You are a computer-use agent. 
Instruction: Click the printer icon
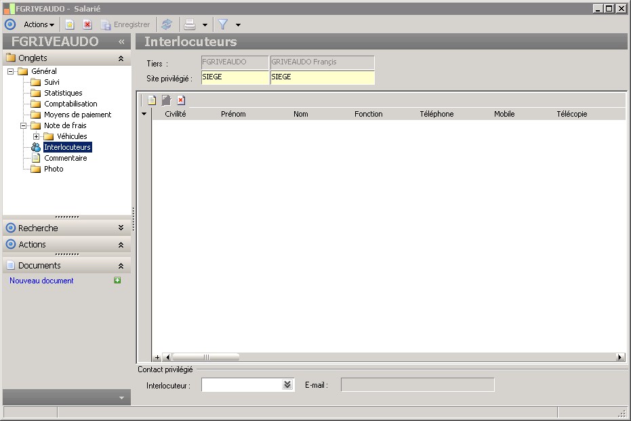[190, 24]
